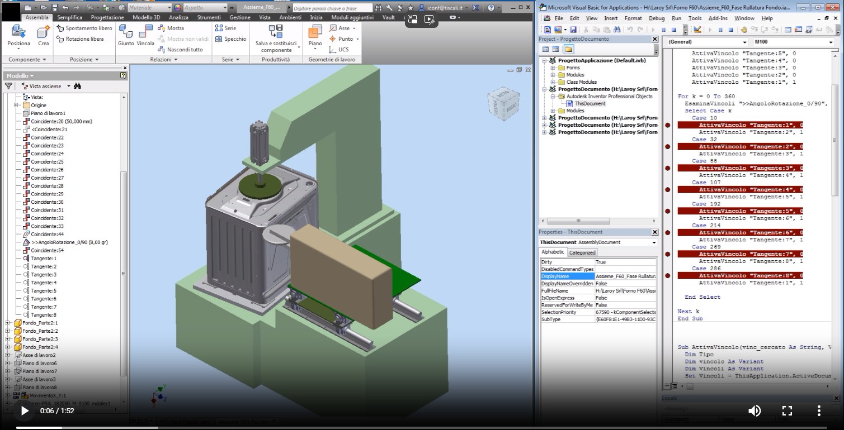844x430 pixels.
Task: Click the video volume speaker icon
Action: (x=755, y=411)
